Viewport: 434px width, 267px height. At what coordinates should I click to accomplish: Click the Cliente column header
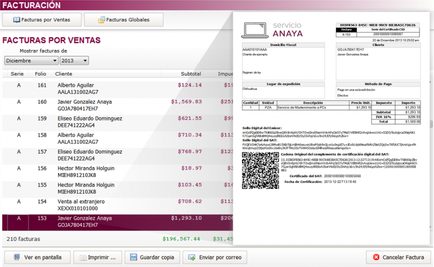click(x=64, y=74)
